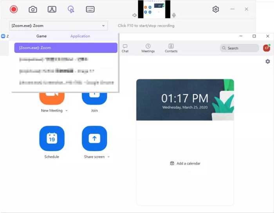Open the Meetings tab in Zoom
Screen dimensions: 274x213
pos(148,48)
